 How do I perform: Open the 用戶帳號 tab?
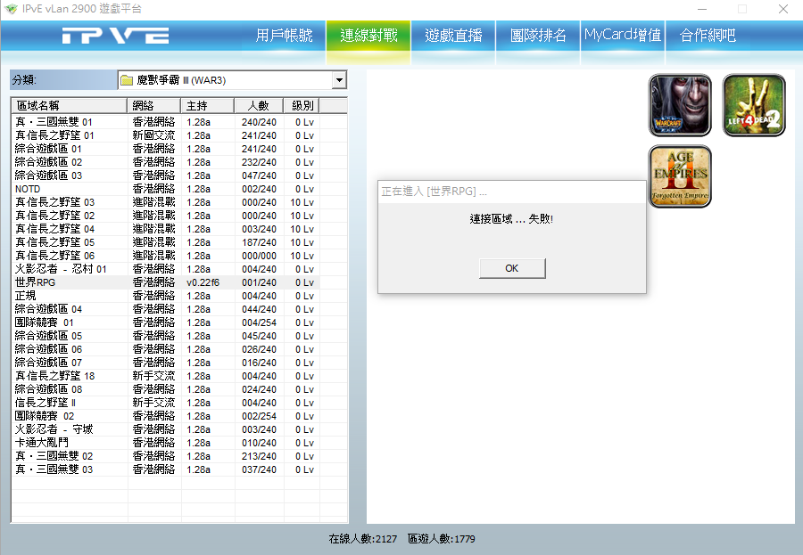pyautogui.click(x=284, y=36)
